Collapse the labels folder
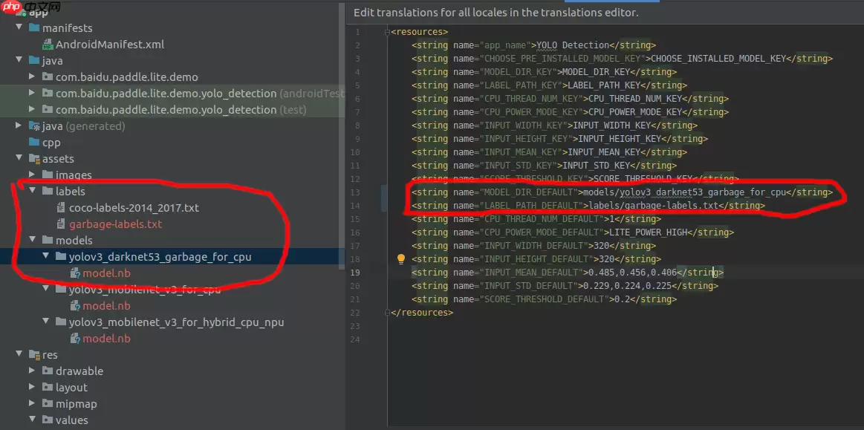 pos(32,191)
